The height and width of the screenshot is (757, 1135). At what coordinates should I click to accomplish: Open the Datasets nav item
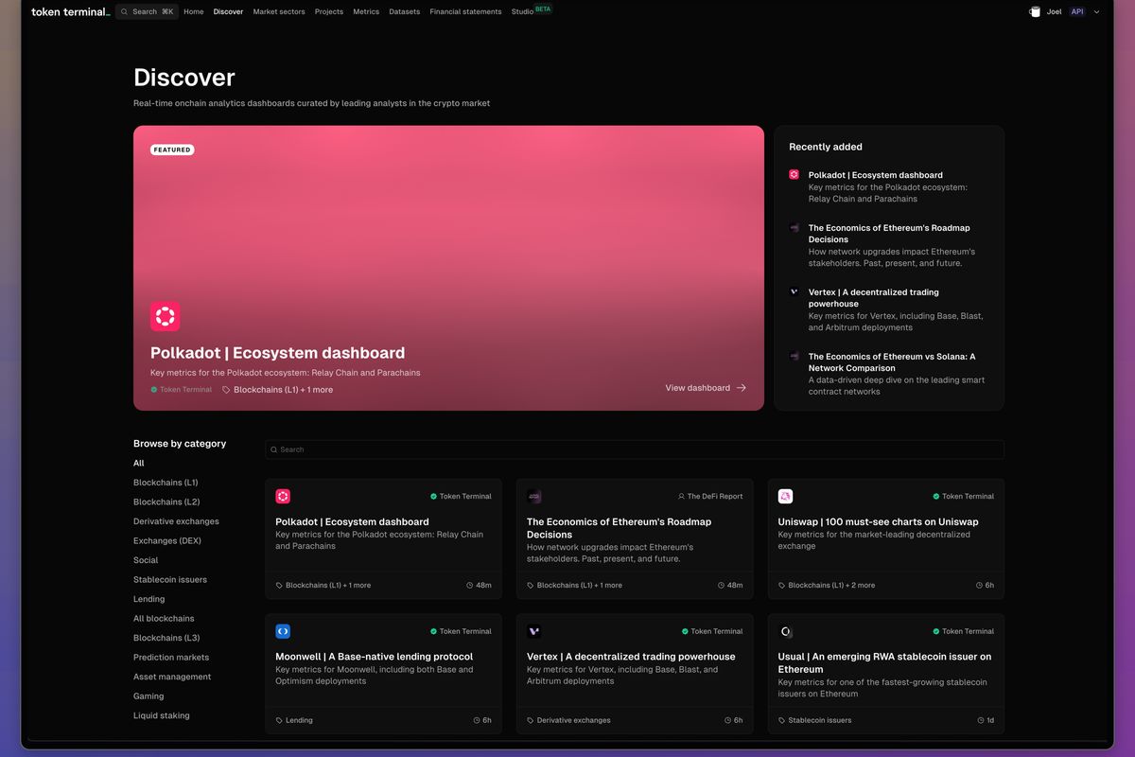(x=405, y=12)
